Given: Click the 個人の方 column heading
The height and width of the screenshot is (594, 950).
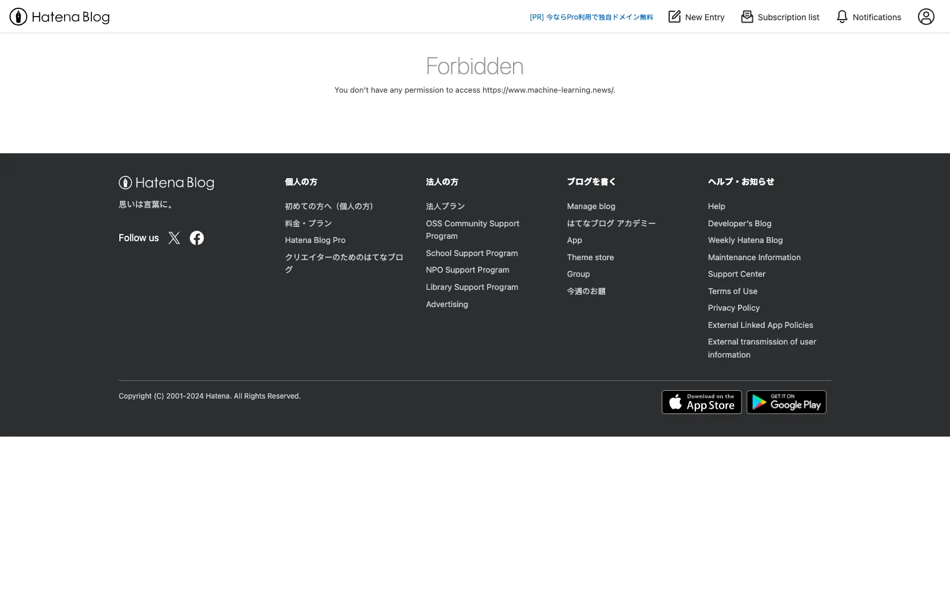Looking at the screenshot, I should 301,182.
